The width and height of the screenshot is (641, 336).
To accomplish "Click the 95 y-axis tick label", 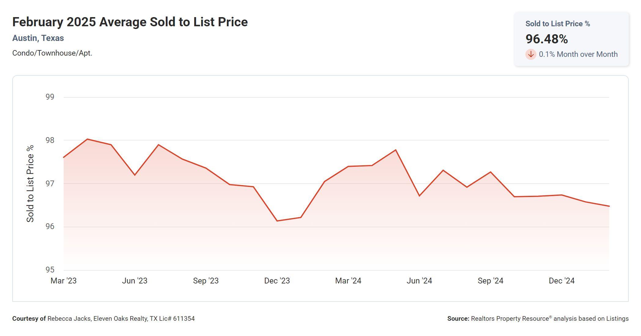I will tap(50, 270).
